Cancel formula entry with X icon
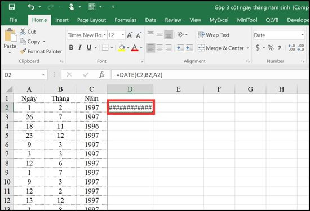310x211 pixels. point(69,75)
